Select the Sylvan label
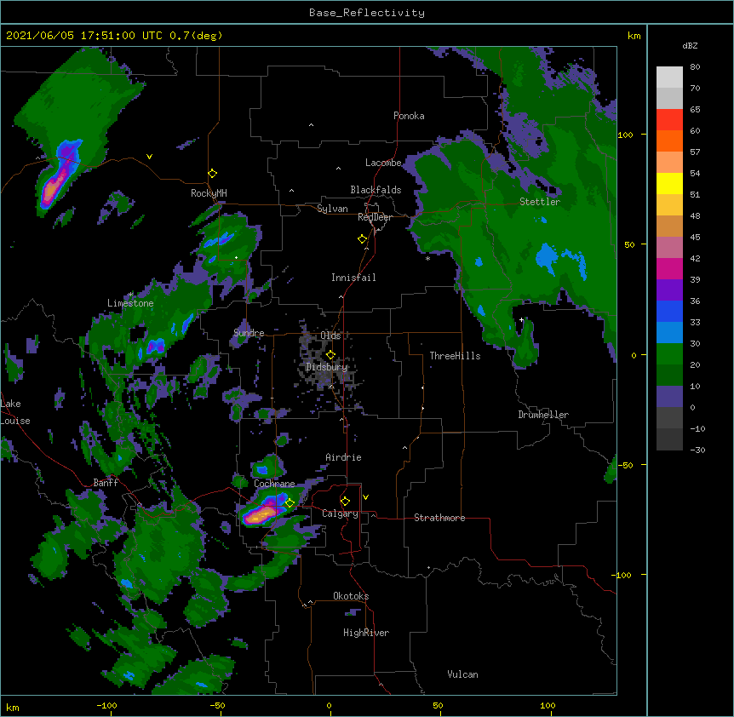Screen dimensions: 734x717 tap(332, 209)
